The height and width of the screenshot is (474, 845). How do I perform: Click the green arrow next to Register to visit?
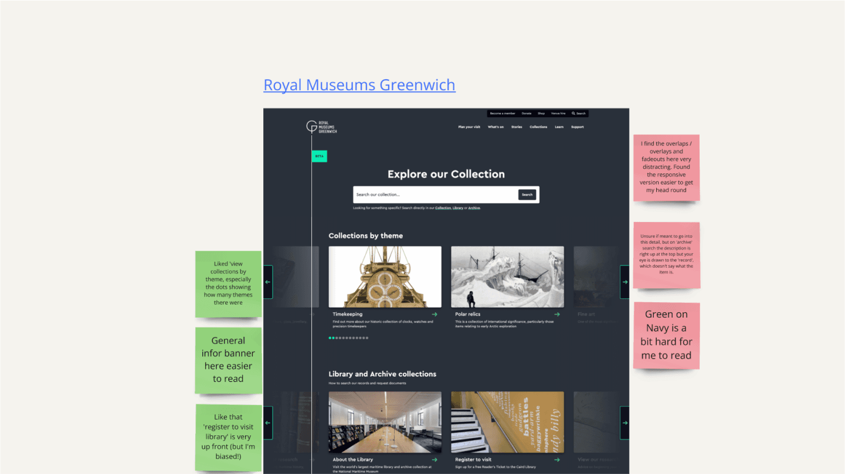pos(557,460)
